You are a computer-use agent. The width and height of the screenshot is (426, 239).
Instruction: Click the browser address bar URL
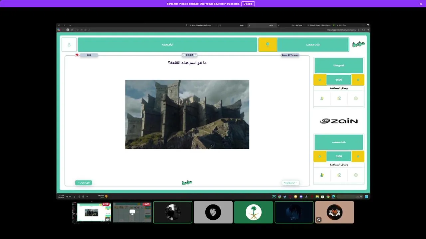coord(342,30)
